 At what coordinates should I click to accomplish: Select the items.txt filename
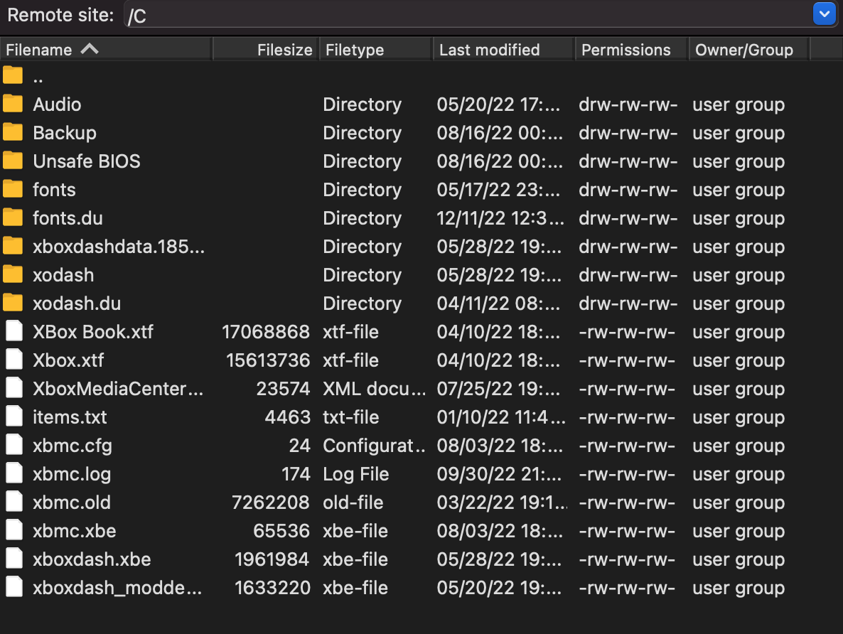click(70, 417)
